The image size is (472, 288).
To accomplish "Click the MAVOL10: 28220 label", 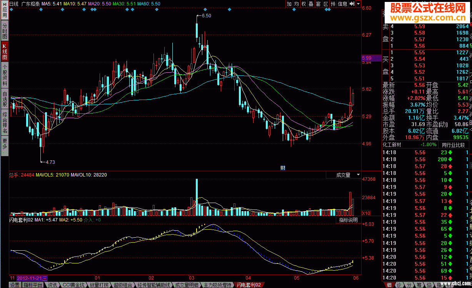I will pos(89,175).
